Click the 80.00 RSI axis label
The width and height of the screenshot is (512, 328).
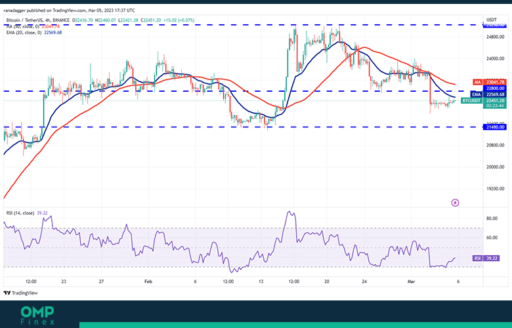(492, 218)
